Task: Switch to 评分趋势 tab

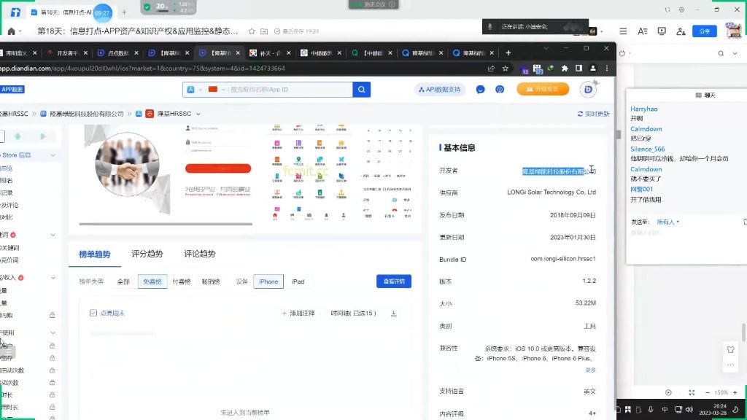Action: [147, 254]
